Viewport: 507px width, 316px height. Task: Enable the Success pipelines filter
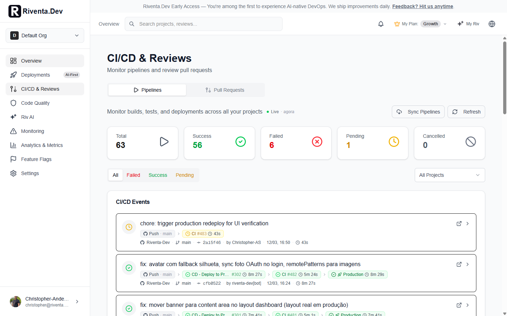[x=157, y=175]
